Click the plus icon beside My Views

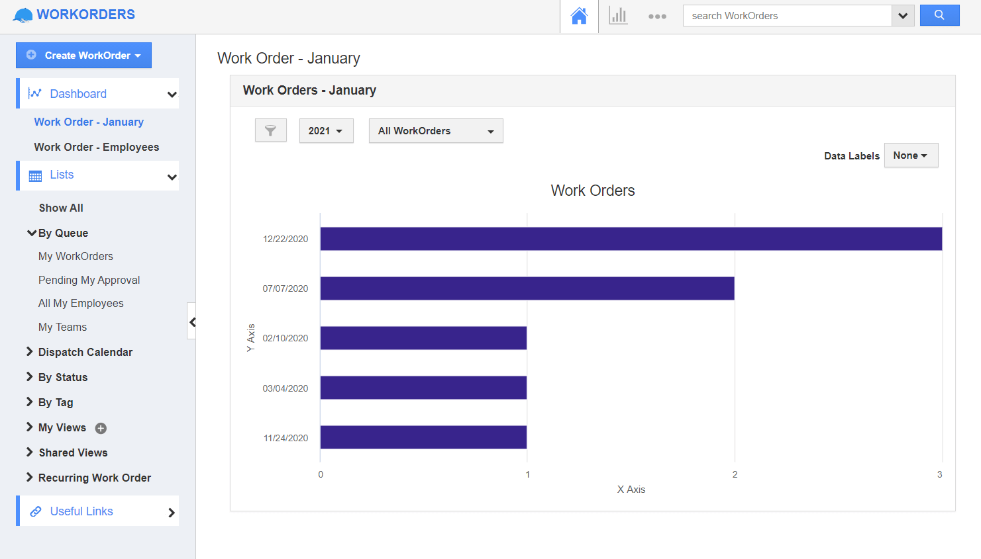pos(100,428)
